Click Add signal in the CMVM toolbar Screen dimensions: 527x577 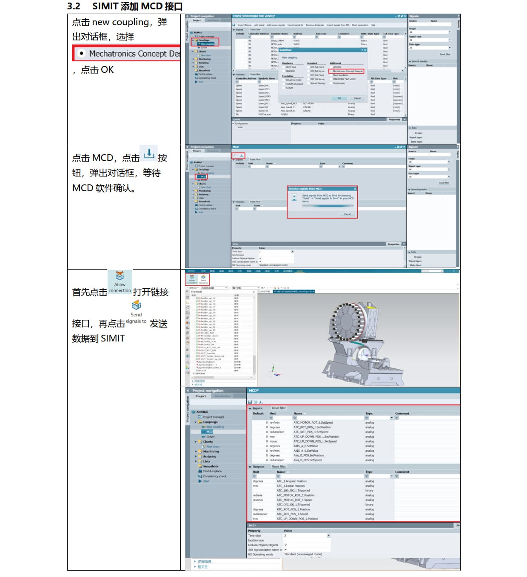click(x=259, y=25)
